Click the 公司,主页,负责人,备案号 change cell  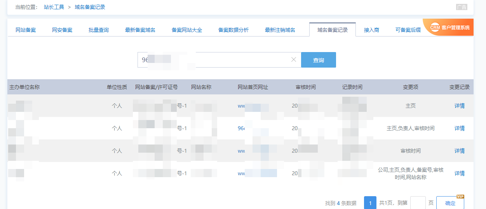pyautogui.click(x=411, y=174)
